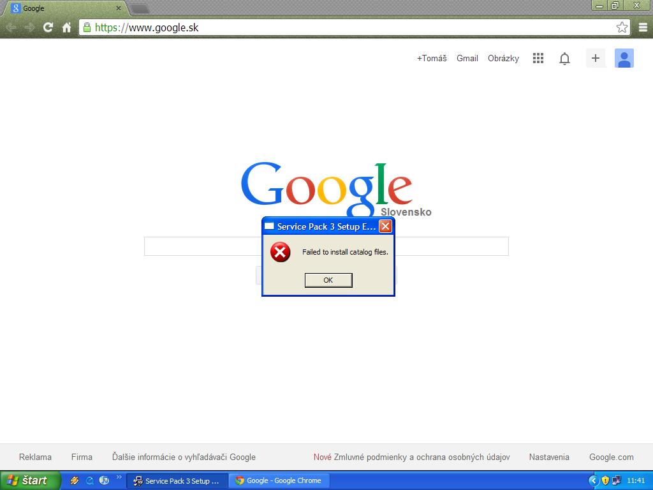Image resolution: width=653 pixels, height=490 pixels.
Task: Launch Winamp from quick launch
Action: pos(75,480)
